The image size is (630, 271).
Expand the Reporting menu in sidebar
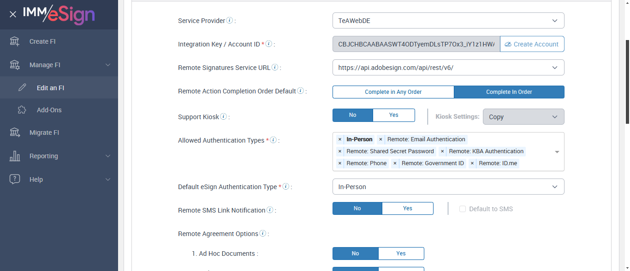click(x=59, y=156)
